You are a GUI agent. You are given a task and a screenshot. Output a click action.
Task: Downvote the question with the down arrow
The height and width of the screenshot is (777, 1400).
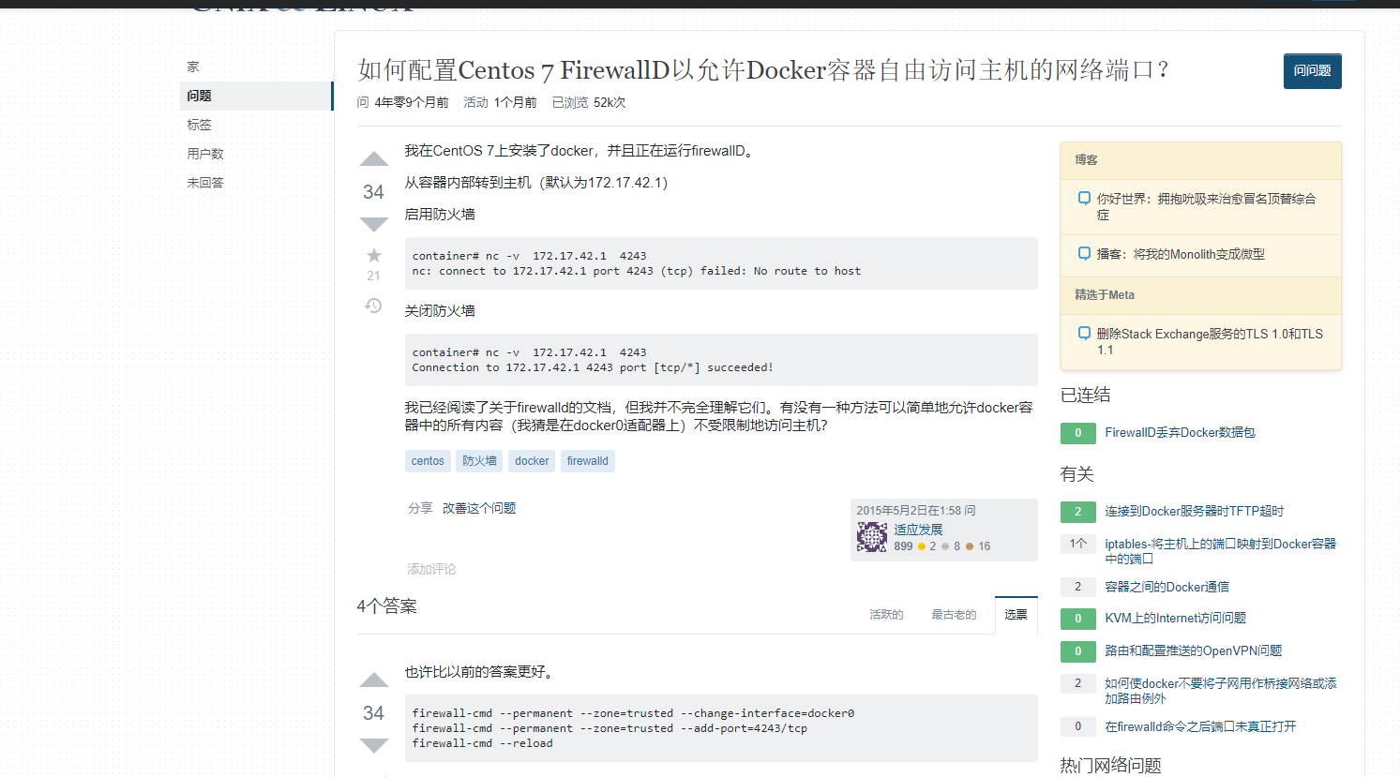(x=374, y=224)
